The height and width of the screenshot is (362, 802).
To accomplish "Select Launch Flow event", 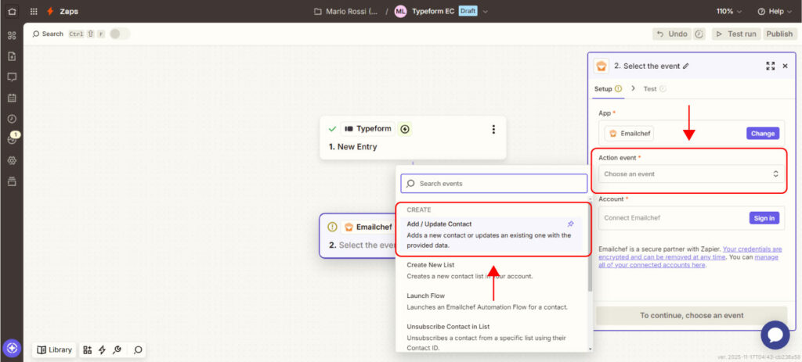I will point(491,301).
